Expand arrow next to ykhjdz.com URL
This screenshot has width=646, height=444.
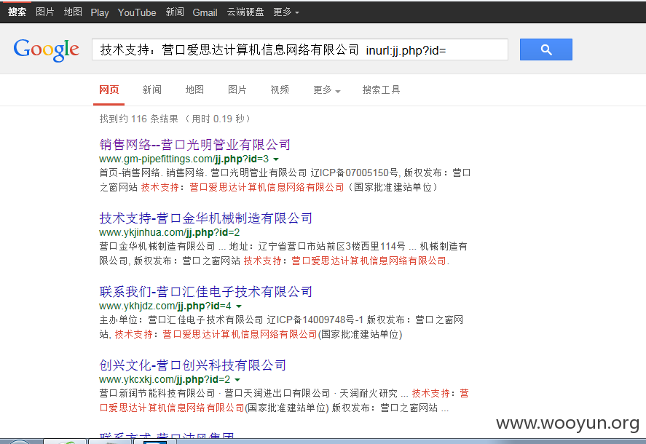[239, 306]
